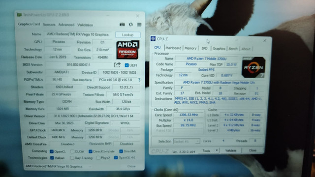Open the Memory tab in CPU-Z

[190, 48]
